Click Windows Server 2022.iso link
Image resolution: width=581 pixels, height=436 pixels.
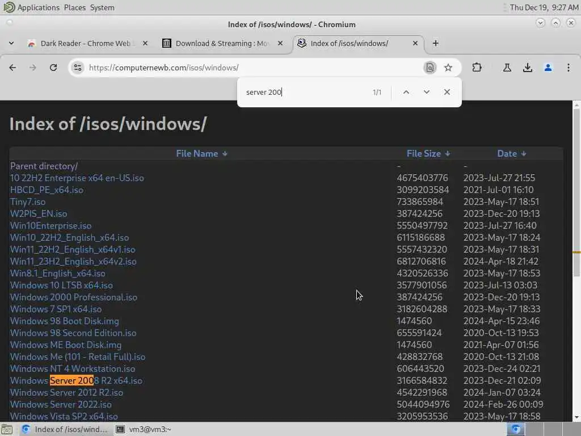tap(61, 404)
